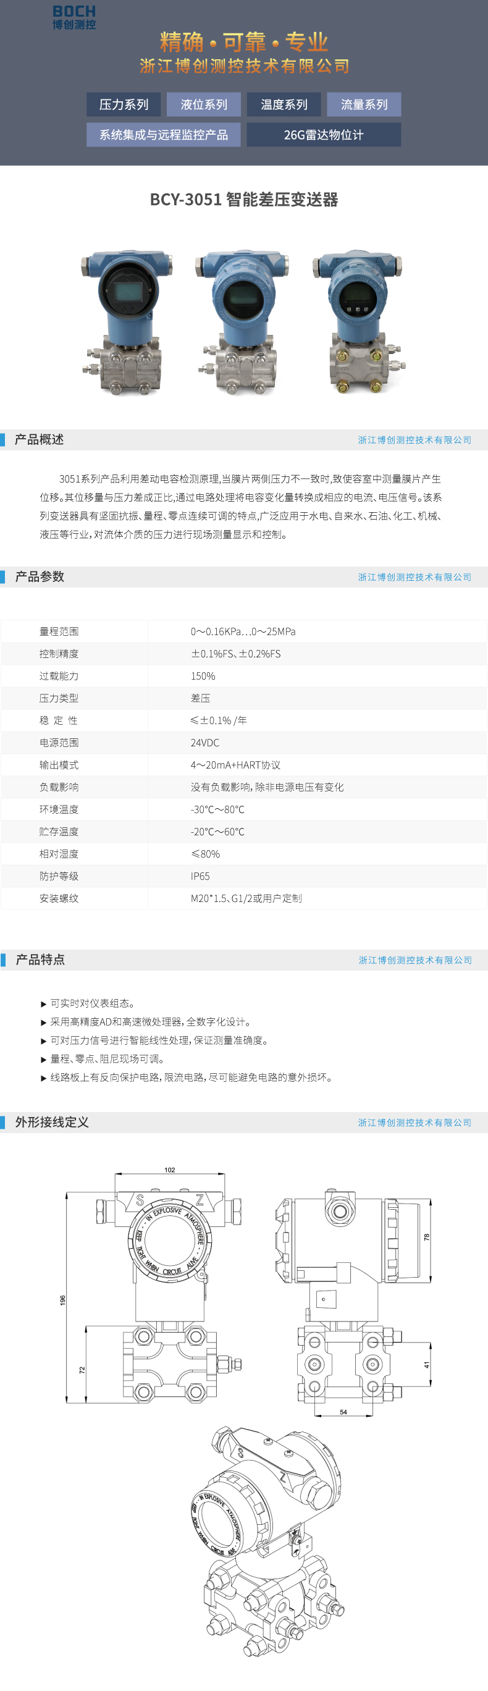Open 系统集成与远程监控产品 category
Image resolution: width=488 pixels, height=1691 pixels.
click(164, 135)
